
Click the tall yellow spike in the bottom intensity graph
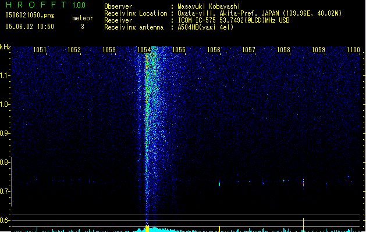pyautogui.click(x=303, y=225)
